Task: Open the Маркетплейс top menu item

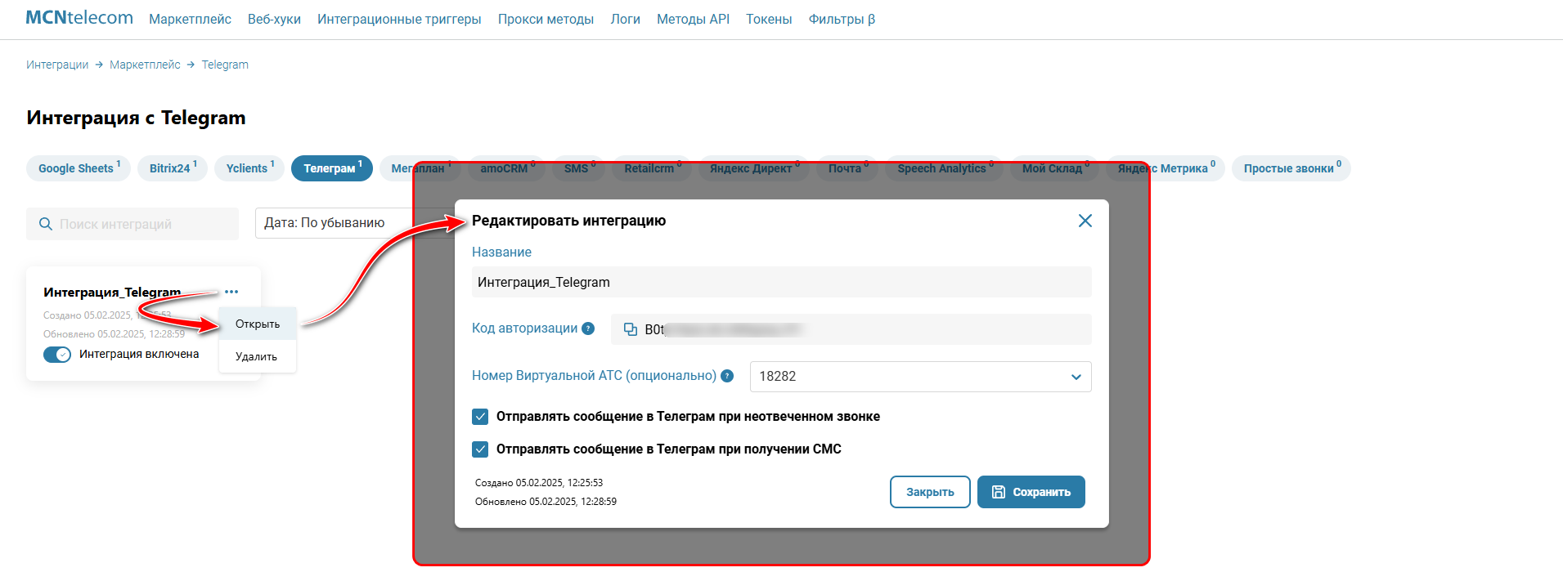Action: 190,19
